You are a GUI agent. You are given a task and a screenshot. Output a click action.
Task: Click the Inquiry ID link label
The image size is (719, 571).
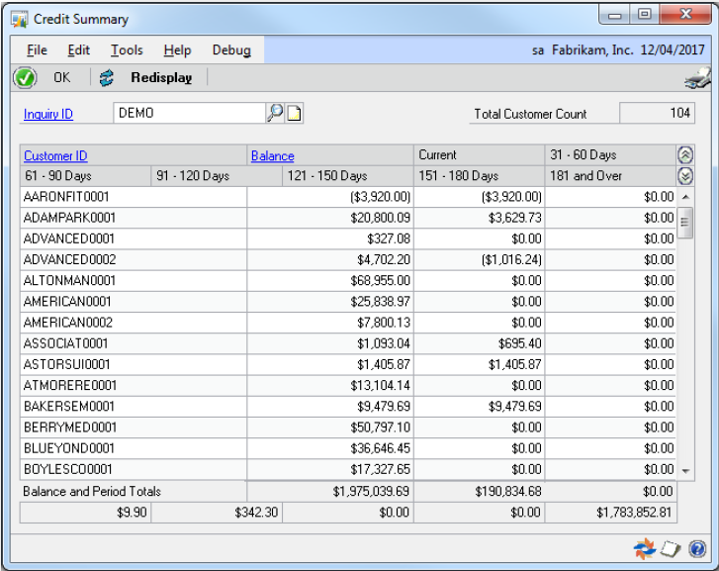pos(48,114)
